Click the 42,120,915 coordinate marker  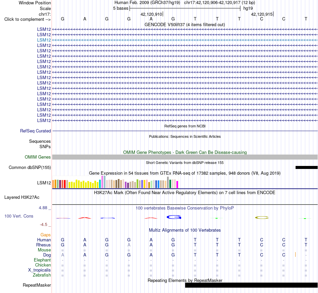click(262, 14)
